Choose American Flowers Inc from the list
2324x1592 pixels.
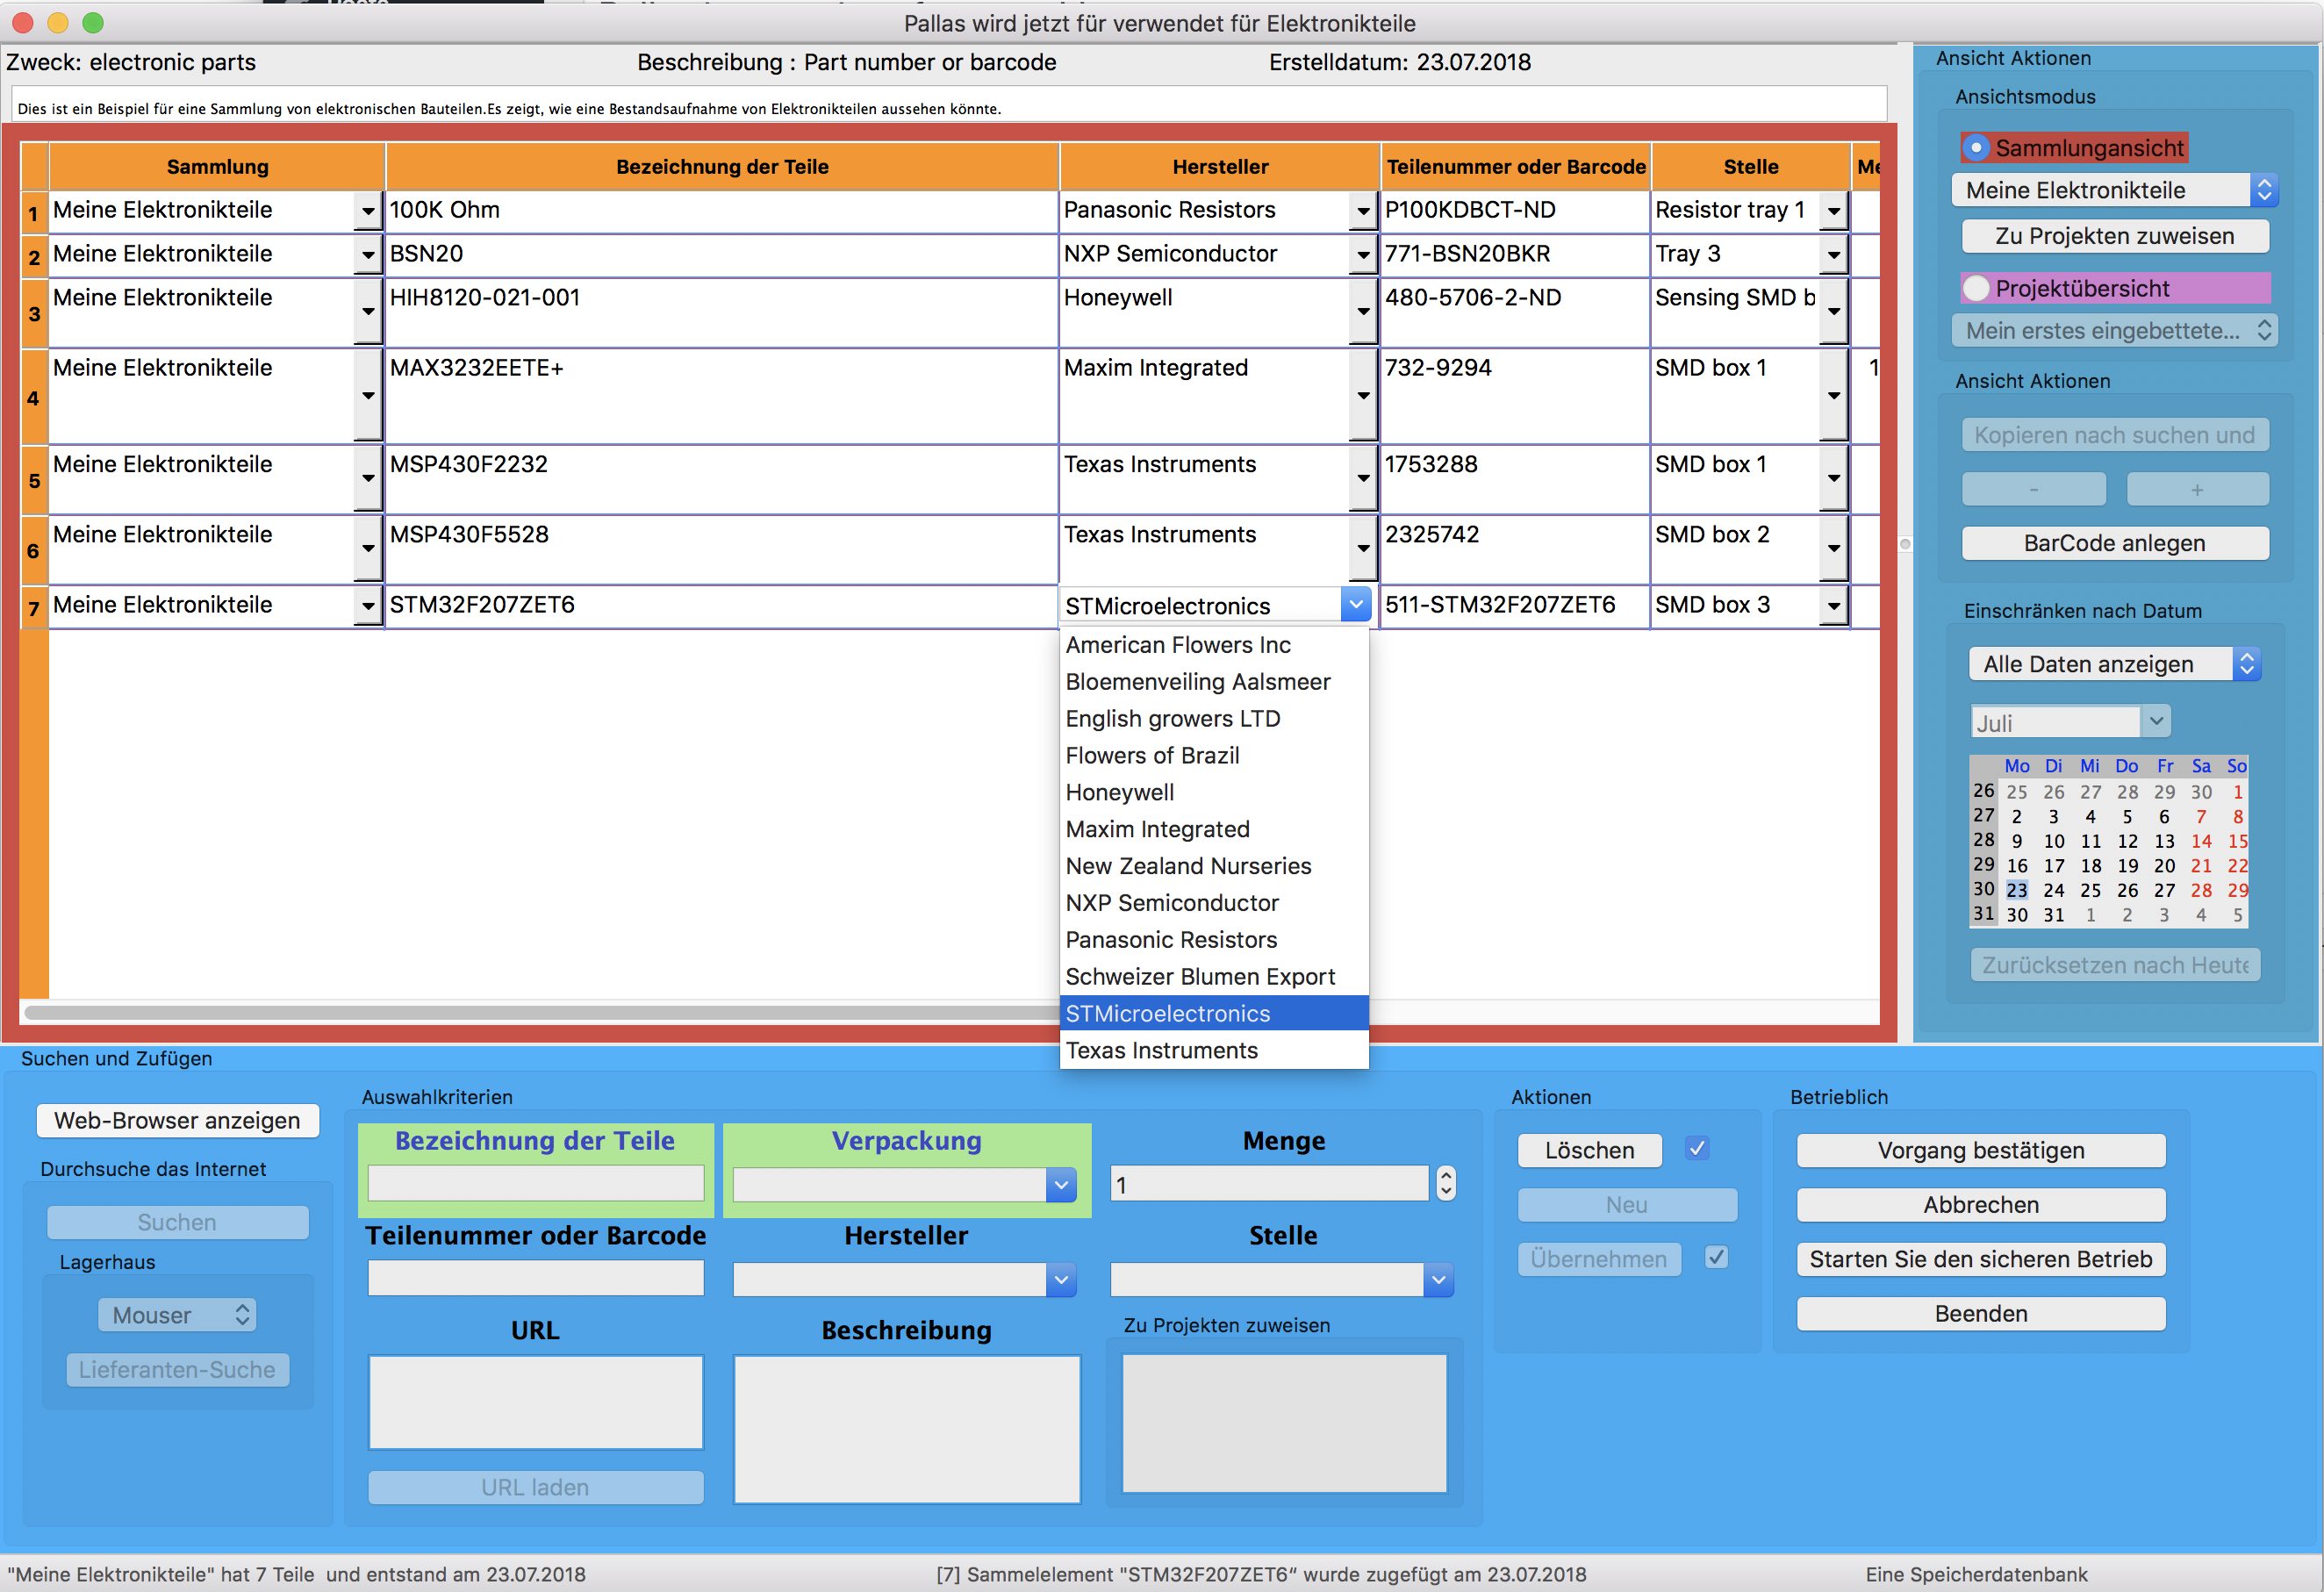click(1213, 645)
